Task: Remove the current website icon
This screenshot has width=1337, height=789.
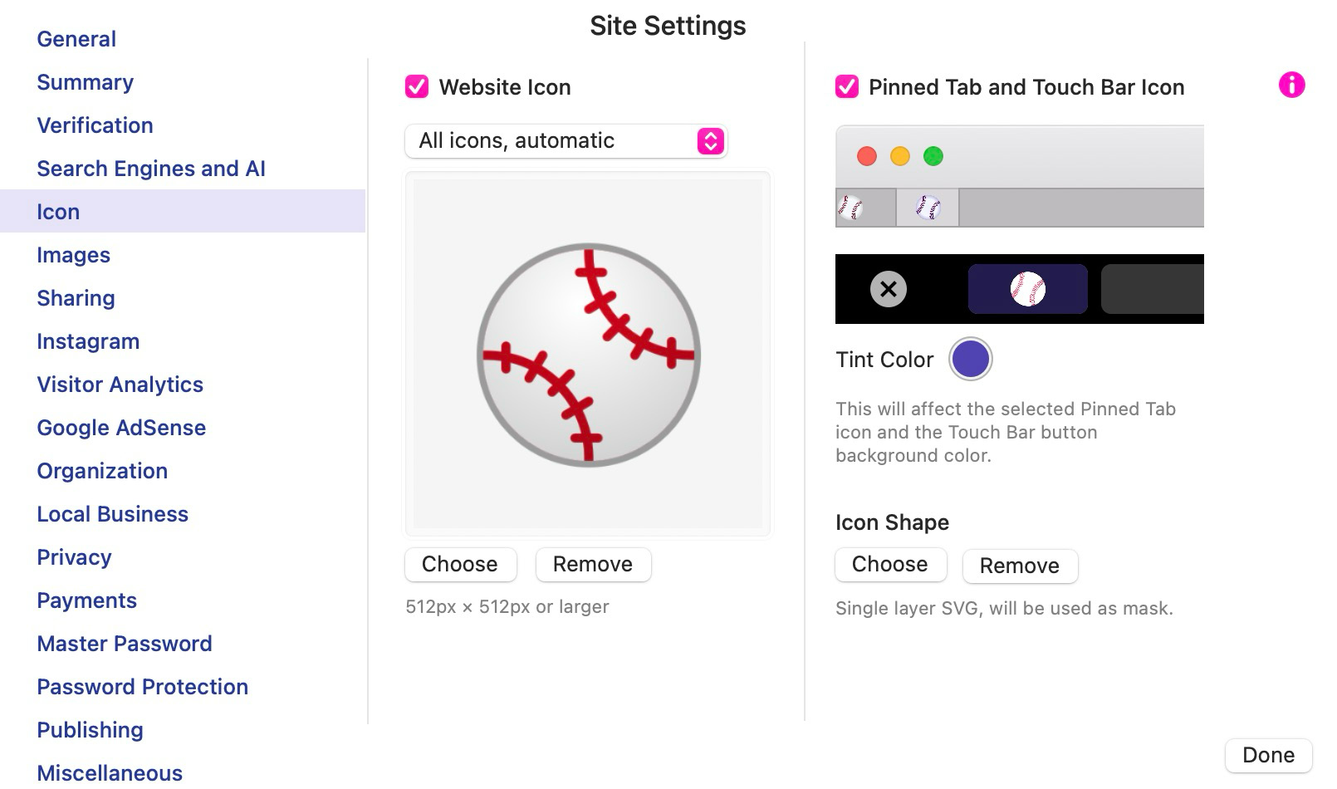Action: [x=593, y=565]
